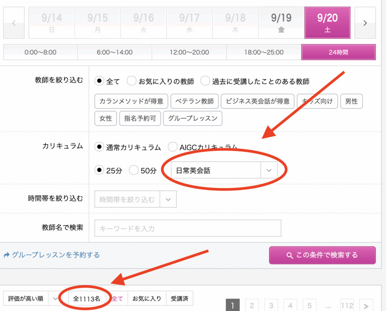This screenshot has width=386, height=311.
Task: Select お気に入りの教師 radio option
Action: pos(132,81)
